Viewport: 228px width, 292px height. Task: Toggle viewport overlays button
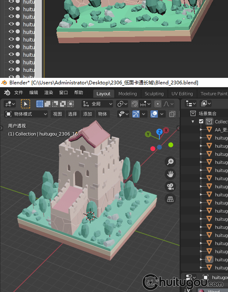click(154, 114)
